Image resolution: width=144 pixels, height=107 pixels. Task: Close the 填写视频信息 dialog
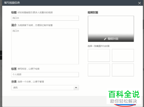pos(139,3)
